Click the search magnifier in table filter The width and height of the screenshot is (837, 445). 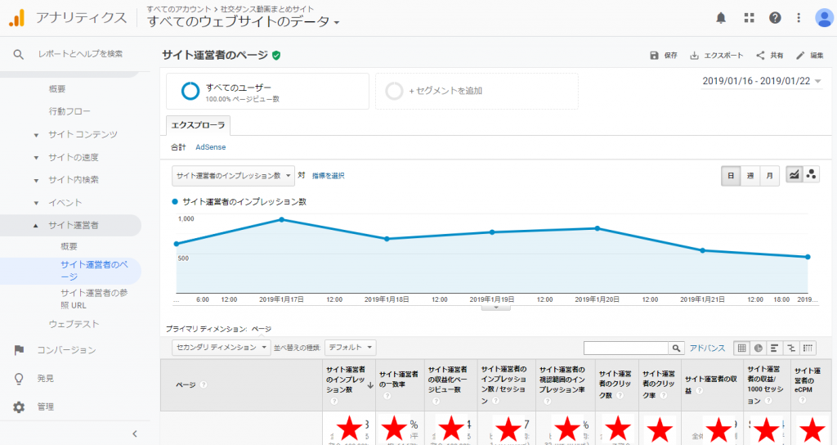click(x=676, y=348)
